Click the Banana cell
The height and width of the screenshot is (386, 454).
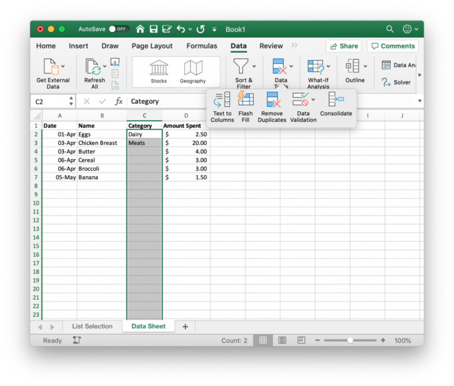pyautogui.click(x=102, y=177)
